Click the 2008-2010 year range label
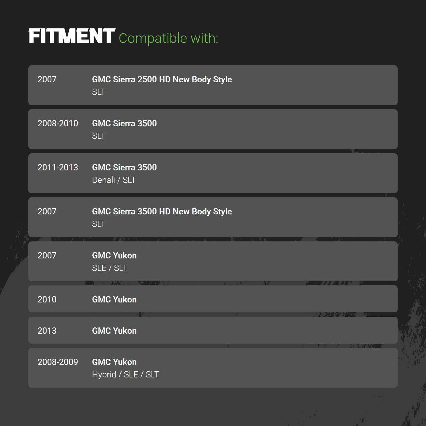 58,124
